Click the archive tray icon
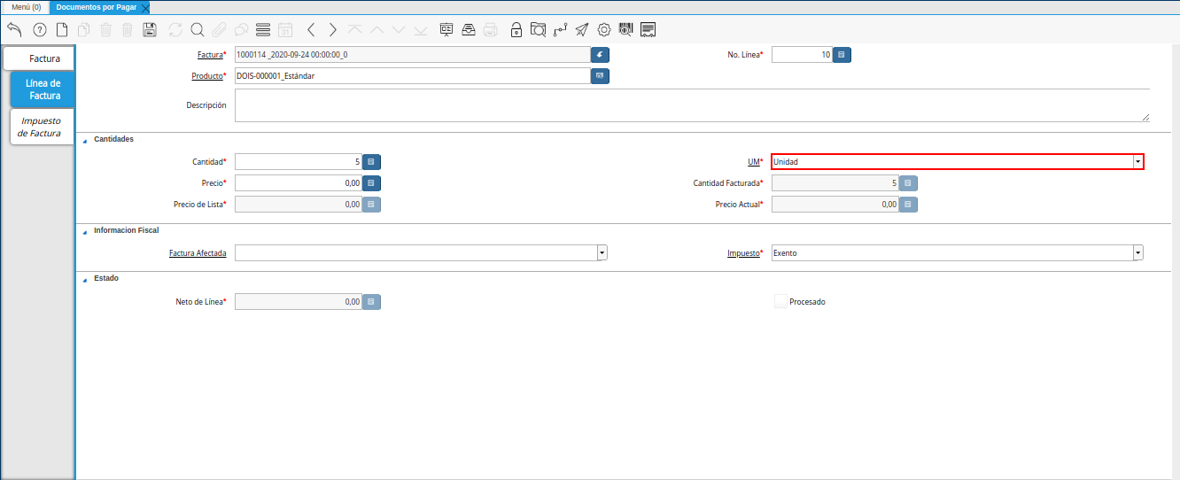 [468, 29]
